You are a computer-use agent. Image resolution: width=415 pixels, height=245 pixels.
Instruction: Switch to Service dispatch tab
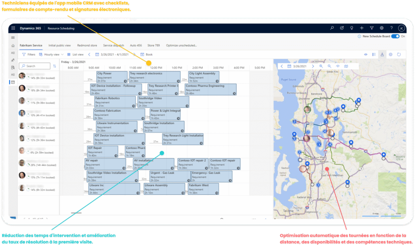[113, 45]
